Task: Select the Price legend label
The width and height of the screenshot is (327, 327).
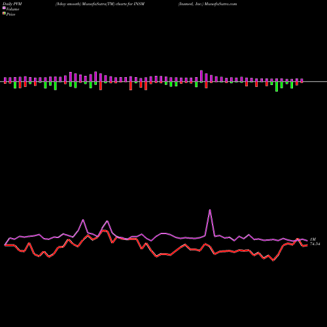Action: [10, 14]
